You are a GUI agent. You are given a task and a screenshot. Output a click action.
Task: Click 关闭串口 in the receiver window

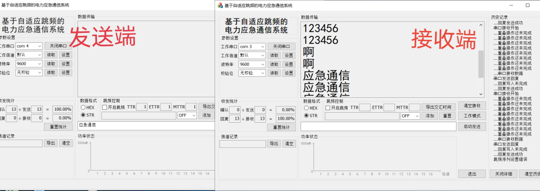[x=281, y=46]
